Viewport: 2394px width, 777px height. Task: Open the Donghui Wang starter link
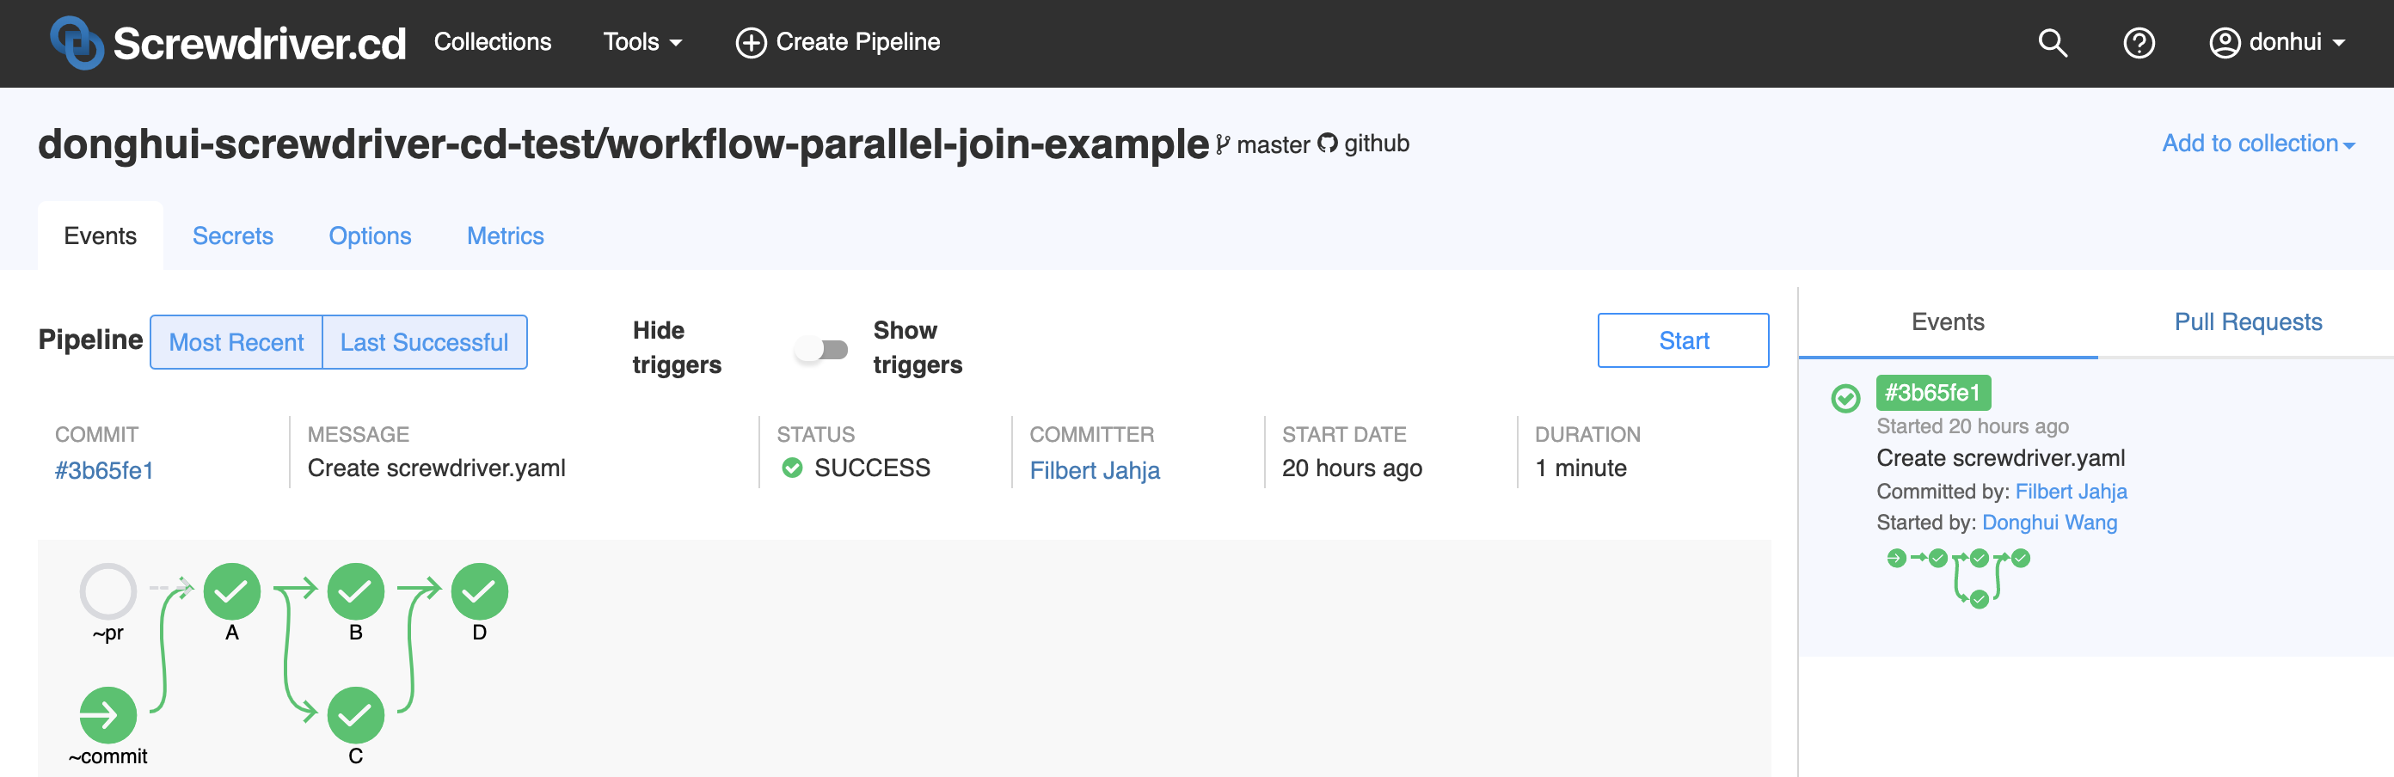tap(2049, 523)
